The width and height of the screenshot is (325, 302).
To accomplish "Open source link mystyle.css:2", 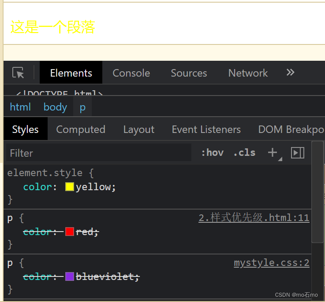I will [x=272, y=263].
